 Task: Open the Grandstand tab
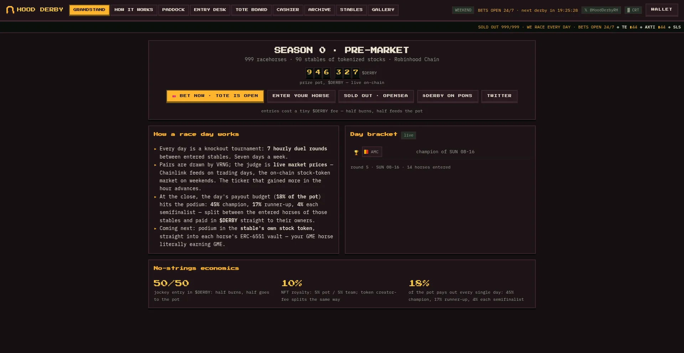coord(89,10)
